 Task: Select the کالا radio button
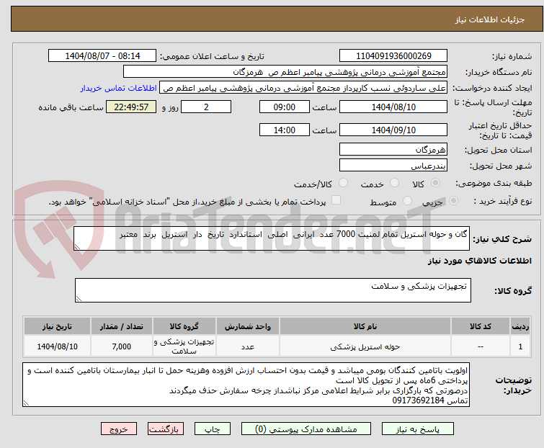[435, 183]
